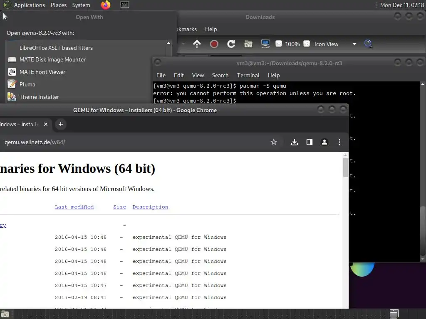Open the Terminal menu in terminal
Screen dimensions: 426x319
pos(248,75)
